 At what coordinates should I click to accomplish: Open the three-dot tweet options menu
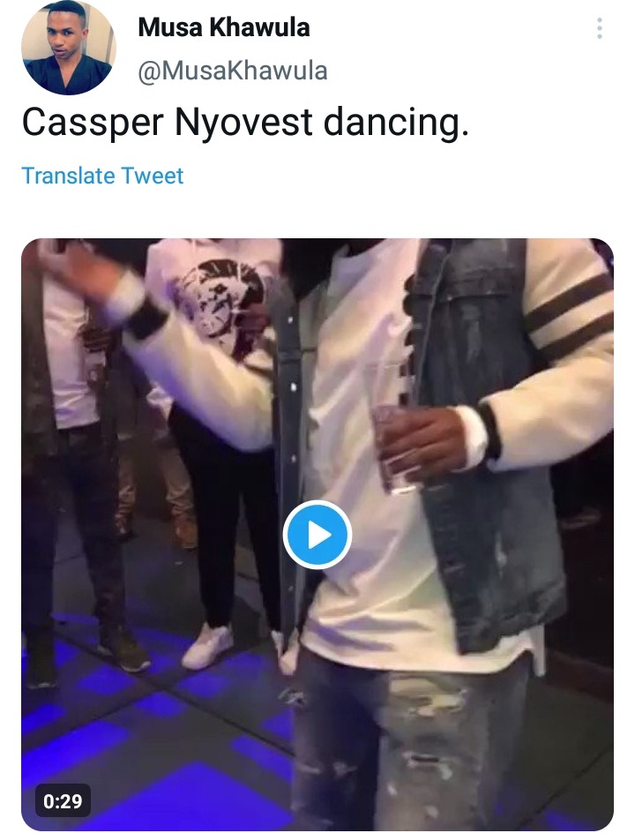[600, 28]
